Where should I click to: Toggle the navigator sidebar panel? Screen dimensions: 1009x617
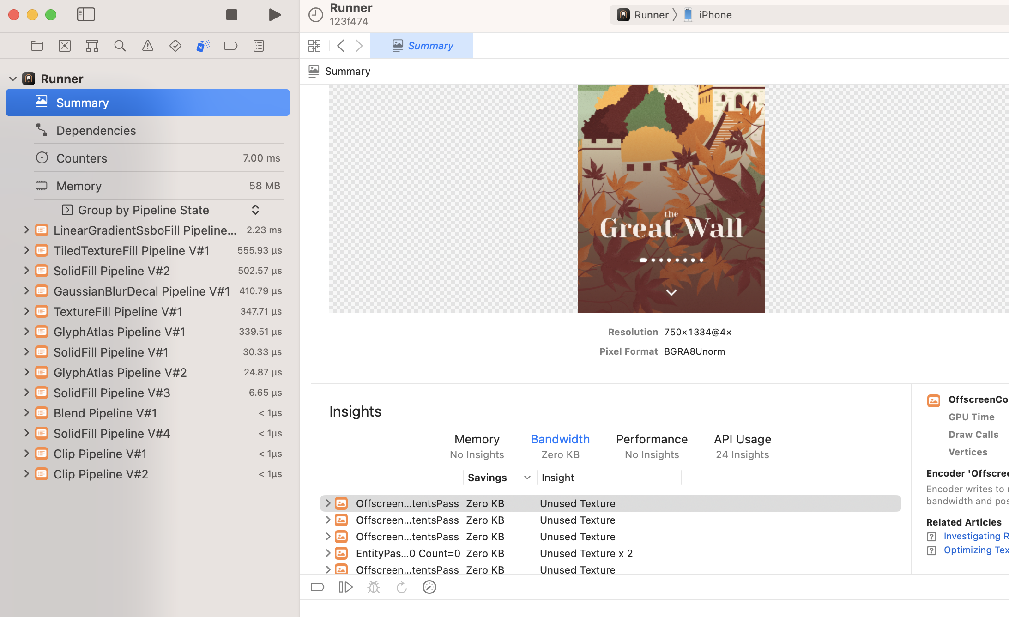[86, 15]
